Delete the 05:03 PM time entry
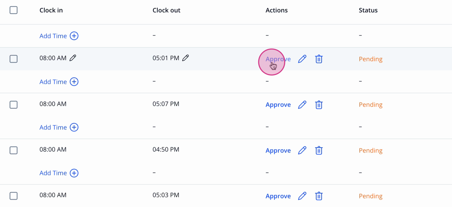The image size is (452, 207). pyautogui.click(x=319, y=196)
